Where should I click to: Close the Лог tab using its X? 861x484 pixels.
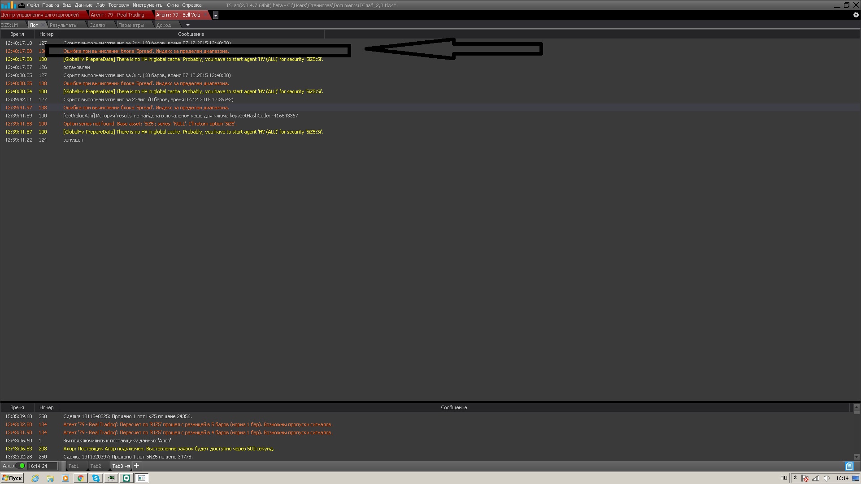pos(43,25)
